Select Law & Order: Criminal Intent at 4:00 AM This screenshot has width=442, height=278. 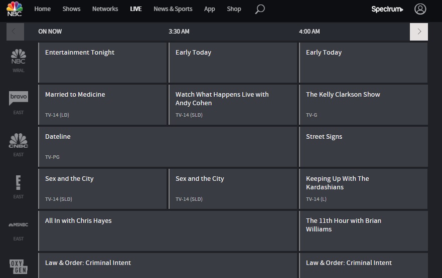[x=363, y=265]
